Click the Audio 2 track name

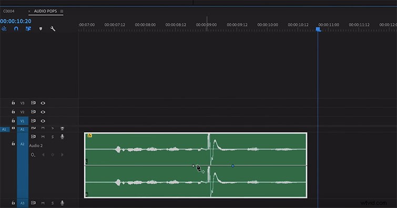[36, 145]
